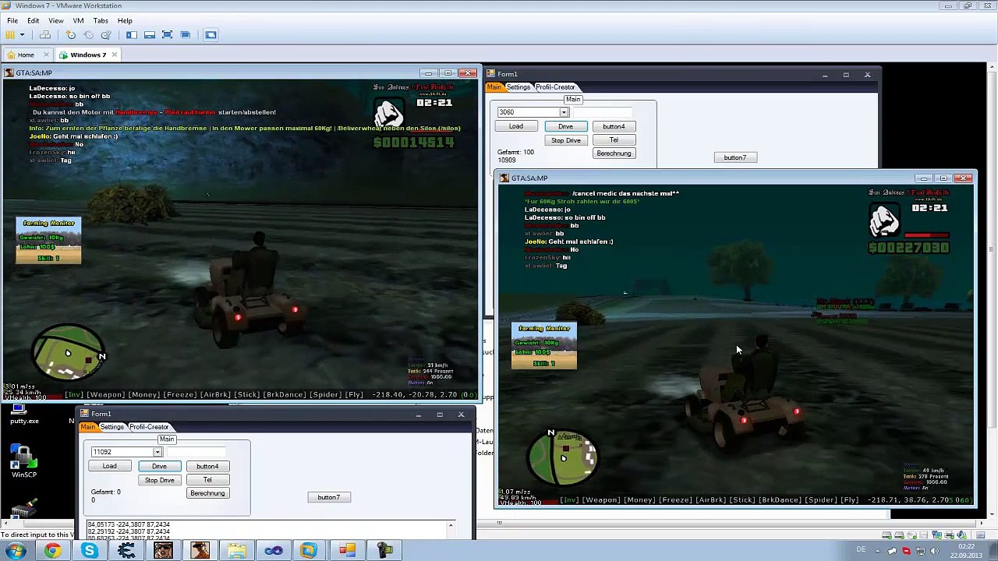
Task: Open the Windows Start button
Action: pos(16,551)
